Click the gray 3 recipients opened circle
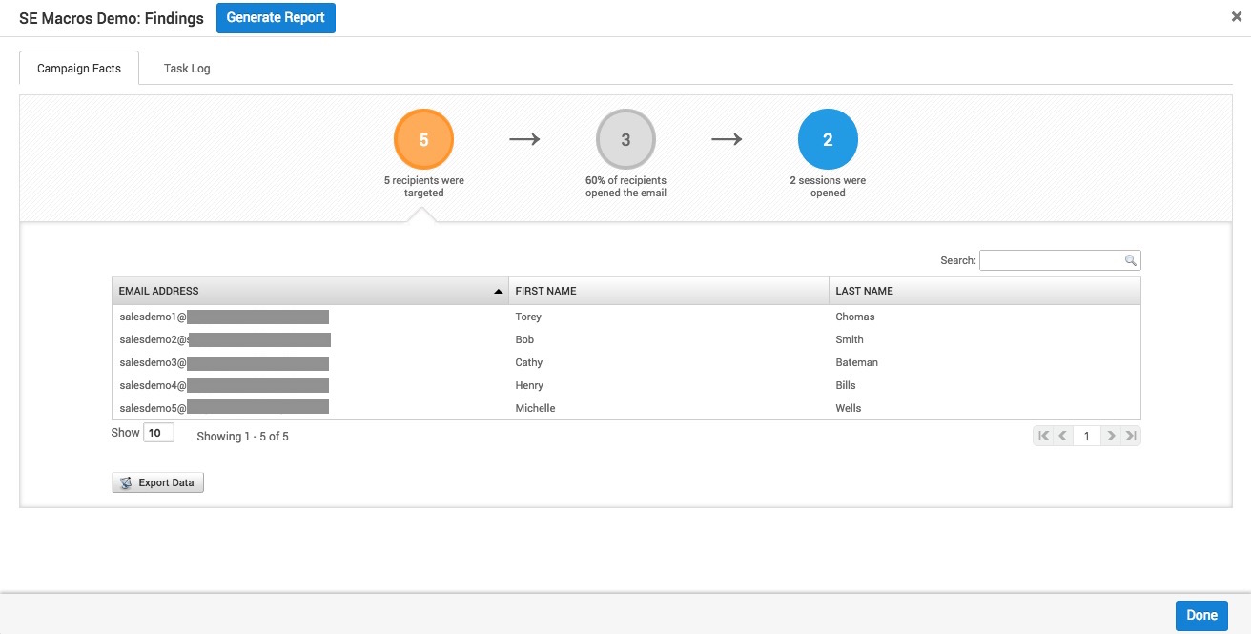 tap(625, 140)
